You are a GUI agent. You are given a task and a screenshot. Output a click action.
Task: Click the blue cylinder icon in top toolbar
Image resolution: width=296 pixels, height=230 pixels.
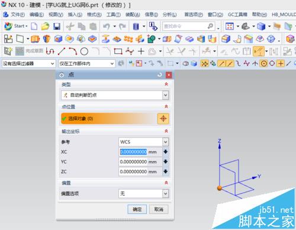[x=136, y=26]
